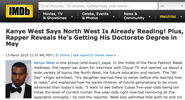Open the 'News & Community' menu

pyautogui.click(x=134, y=16)
